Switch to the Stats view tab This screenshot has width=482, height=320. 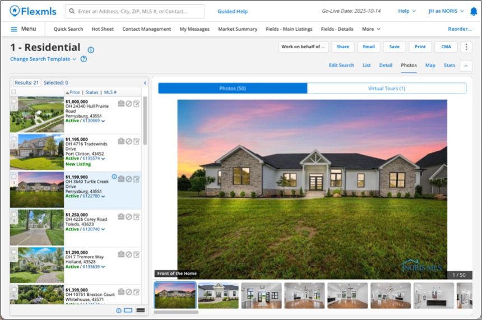(x=449, y=65)
